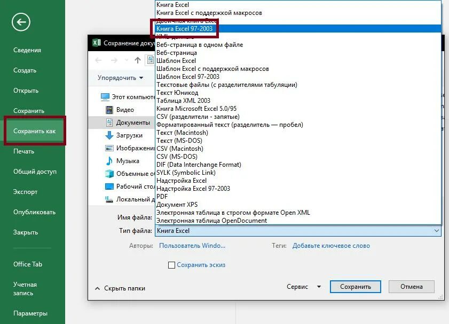Open the Создать backstage tab
This screenshot has width=449, height=324.
tap(25, 70)
